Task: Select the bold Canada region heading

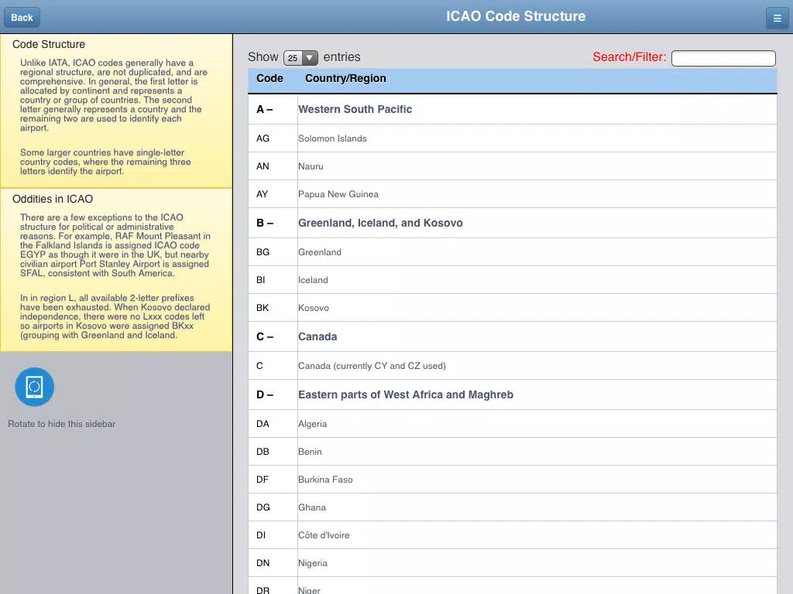Action: coord(317,336)
